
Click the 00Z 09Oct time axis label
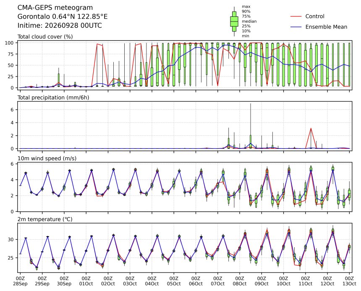point(262,281)
